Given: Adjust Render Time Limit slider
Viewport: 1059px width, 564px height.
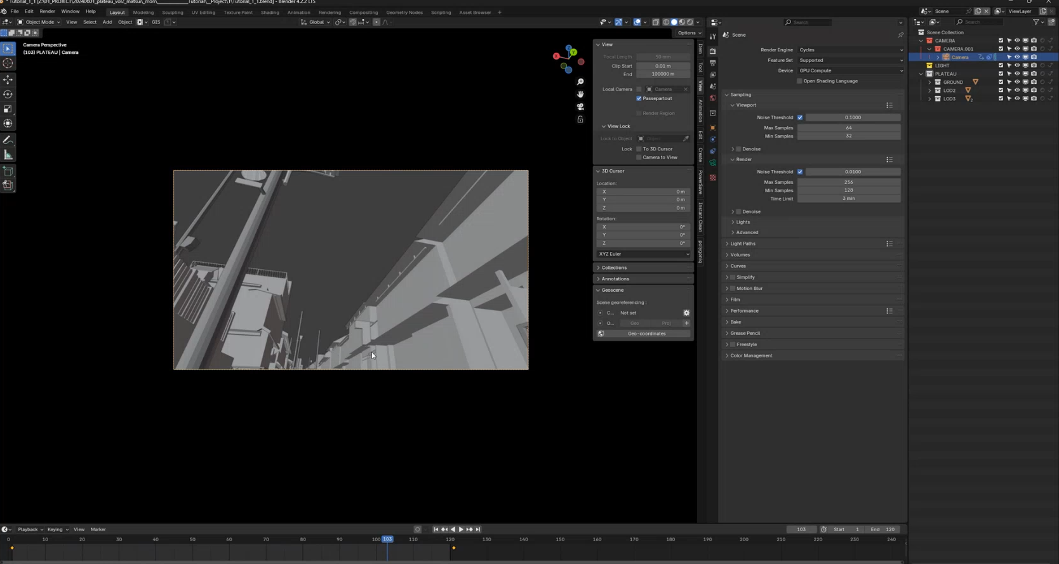Looking at the screenshot, I should (x=849, y=199).
